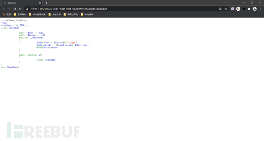264x141 pixels.
Task: Click the black square extension icon
Action: click(x=244, y=9)
